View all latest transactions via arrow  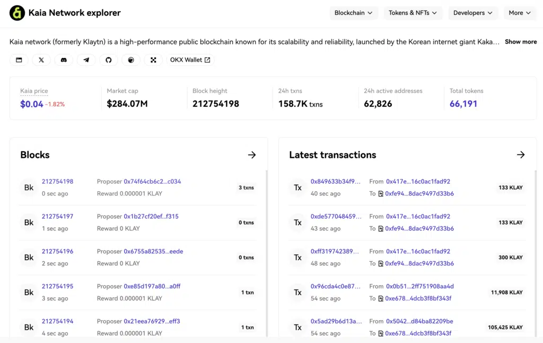coord(521,155)
